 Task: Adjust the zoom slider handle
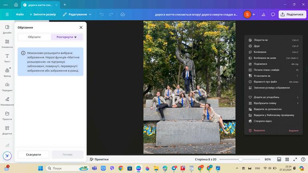pos(241,159)
